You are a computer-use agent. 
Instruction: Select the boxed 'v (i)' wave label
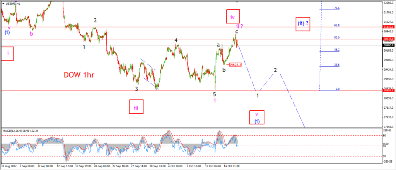pos(257,117)
